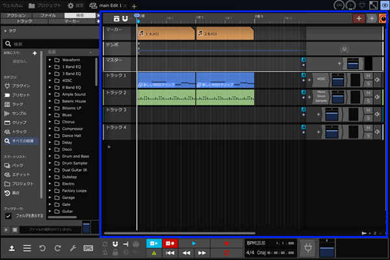Screen dimensions: 390x260
Task: Click the keyboard icon in bottom toolbar
Action: [x=88, y=248]
